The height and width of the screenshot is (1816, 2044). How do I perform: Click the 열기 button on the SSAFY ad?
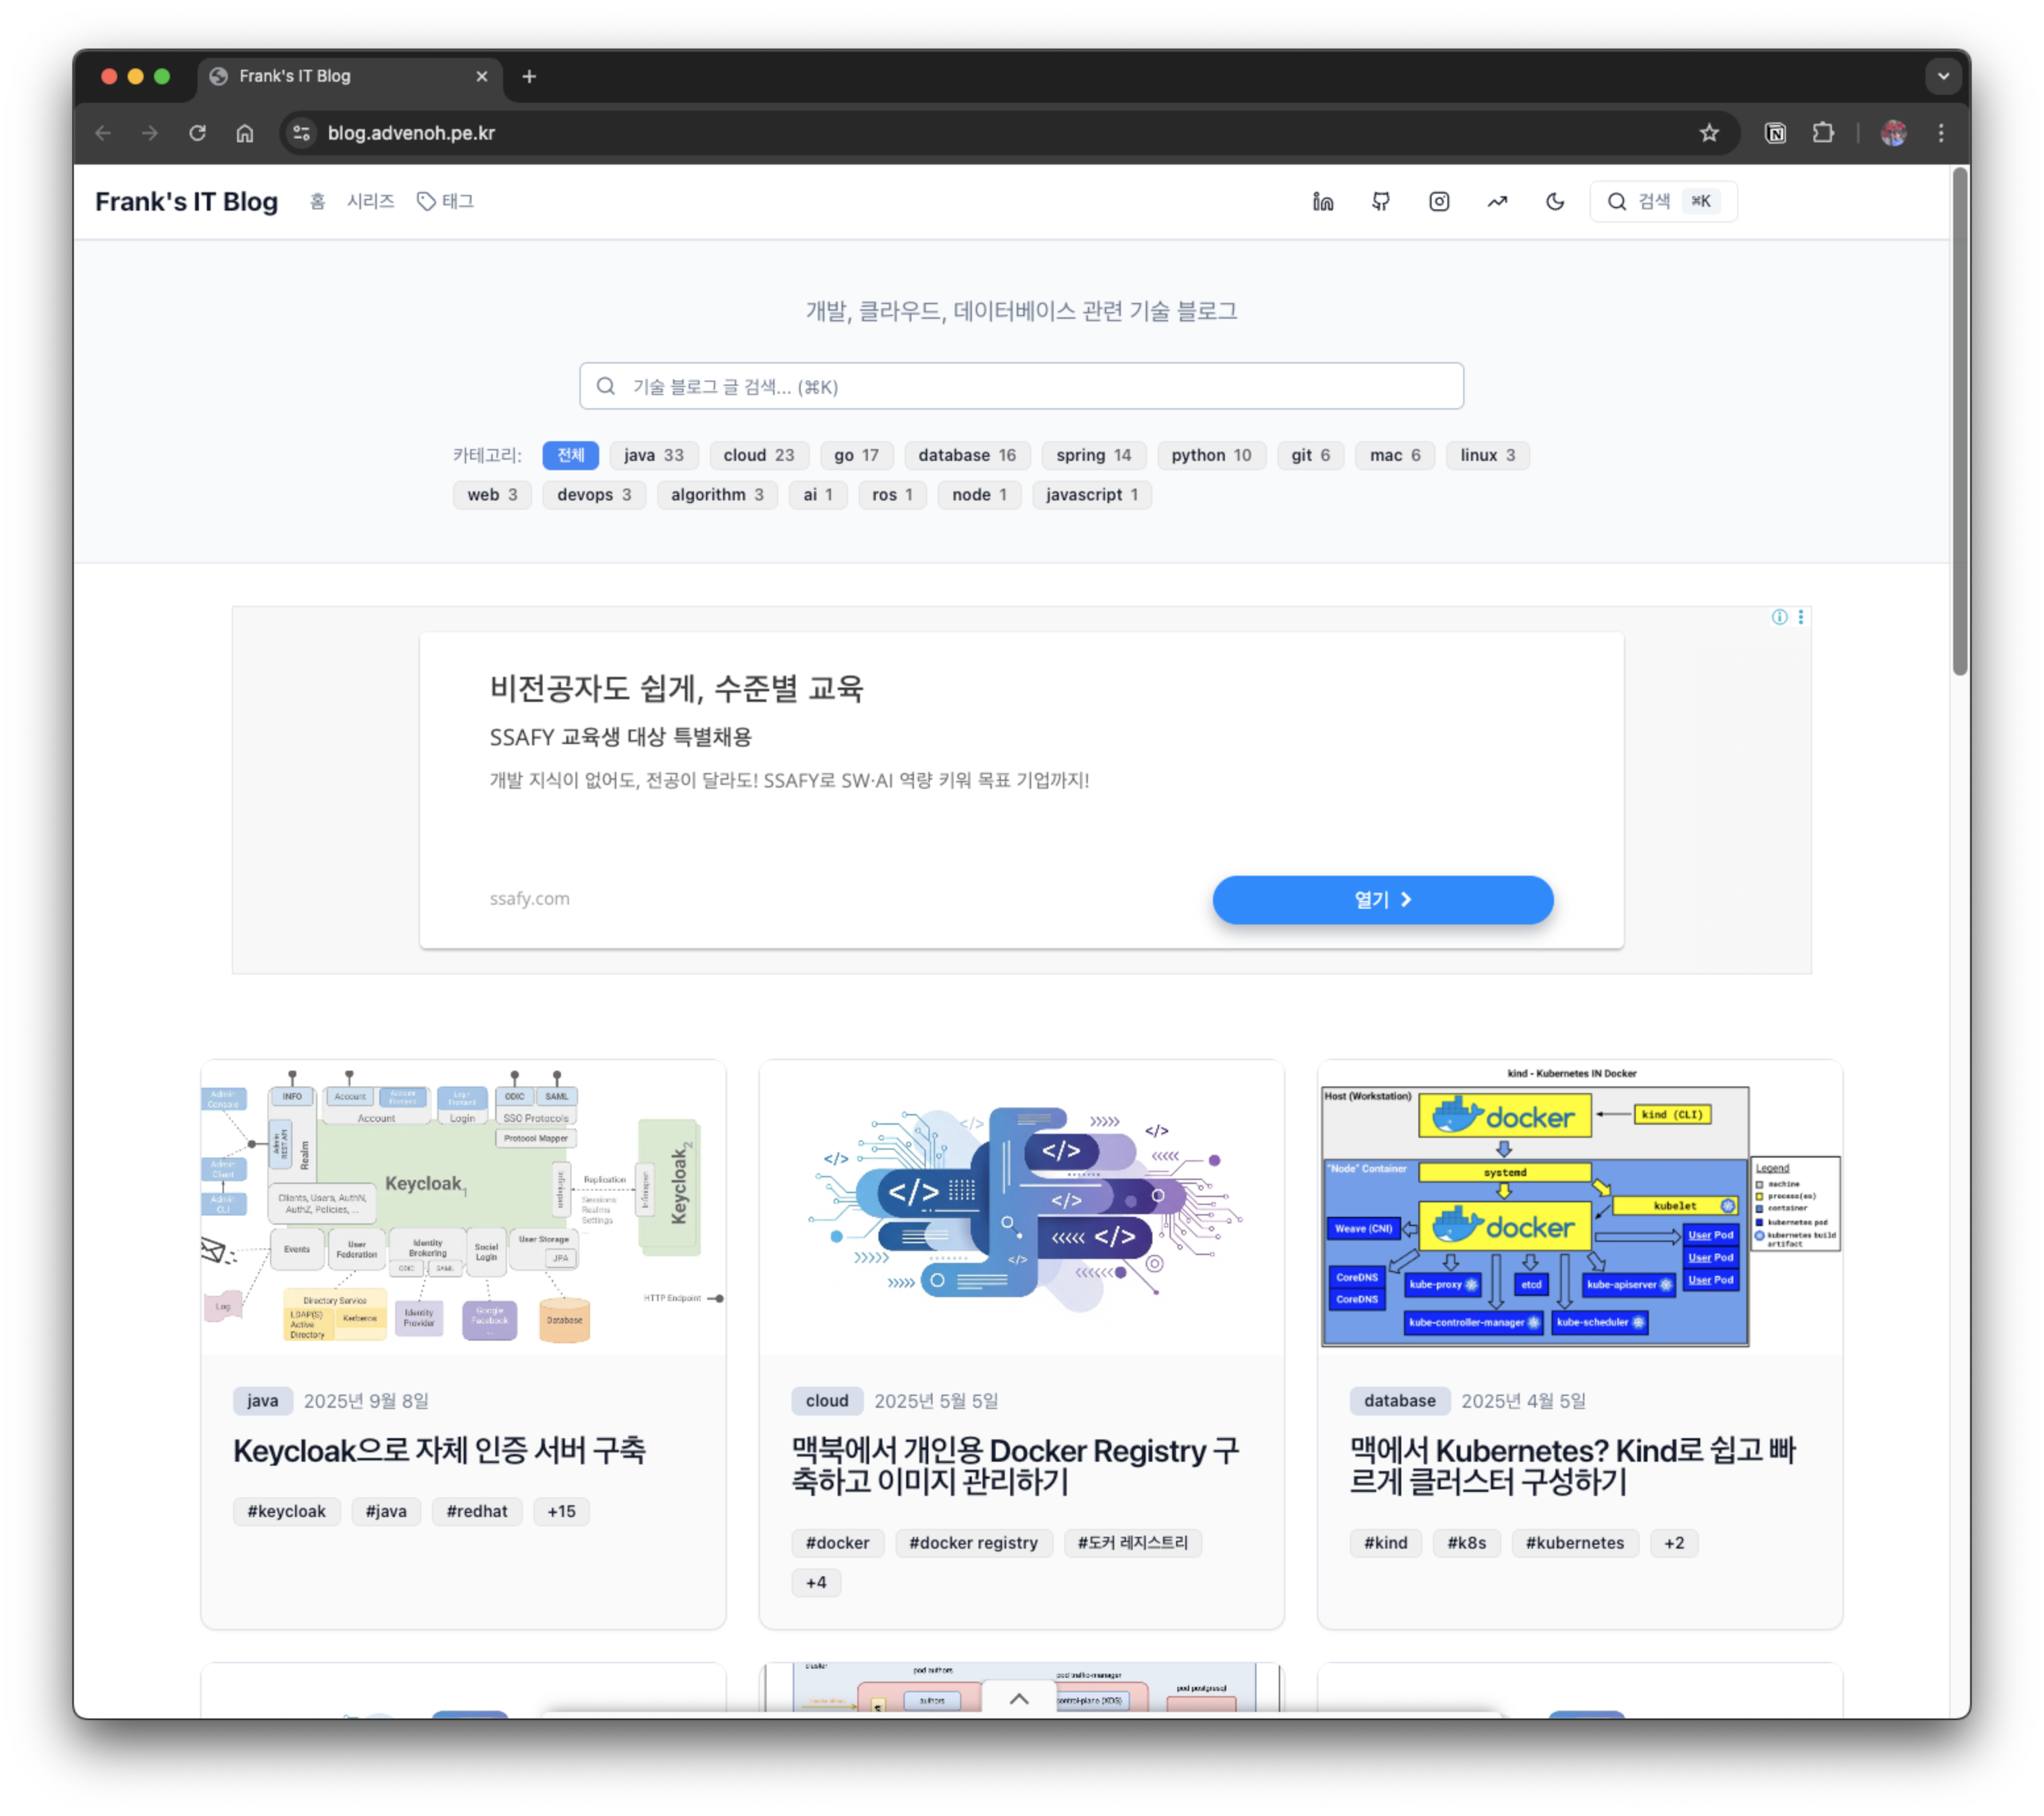(1382, 899)
